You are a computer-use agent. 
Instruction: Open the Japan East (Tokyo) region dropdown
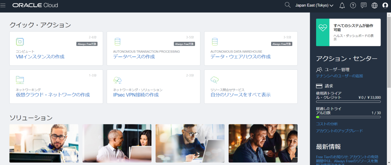coord(314,5)
